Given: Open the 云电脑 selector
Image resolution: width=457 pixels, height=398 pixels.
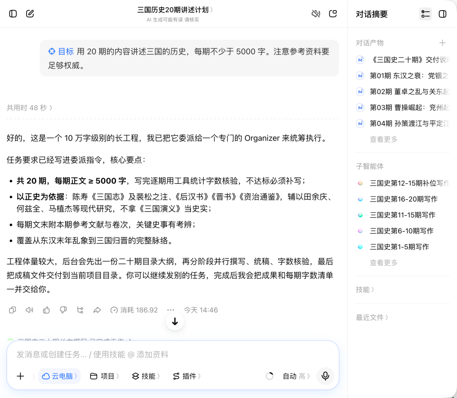Looking at the screenshot, I should (60, 376).
